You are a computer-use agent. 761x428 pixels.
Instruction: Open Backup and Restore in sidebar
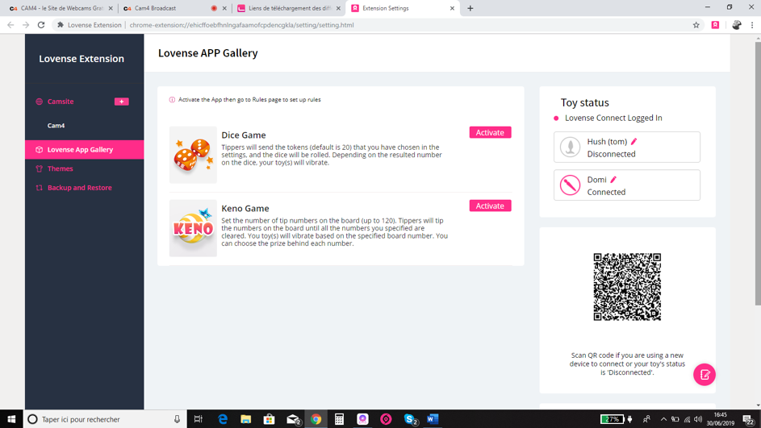click(x=79, y=188)
